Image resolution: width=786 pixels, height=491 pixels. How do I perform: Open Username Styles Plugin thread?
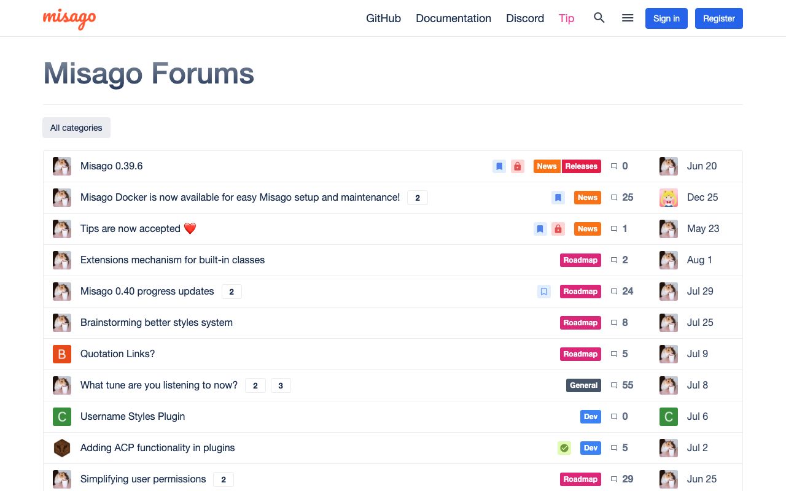point(133,417)
